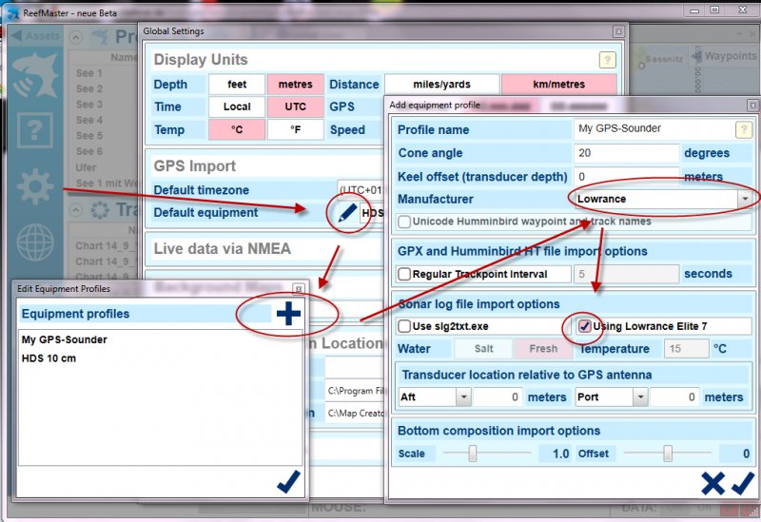The height and width of the screenshot is (522, 761).
Task: Adjust the bottom composition Scale slider
Action: [x=473, y=454]
